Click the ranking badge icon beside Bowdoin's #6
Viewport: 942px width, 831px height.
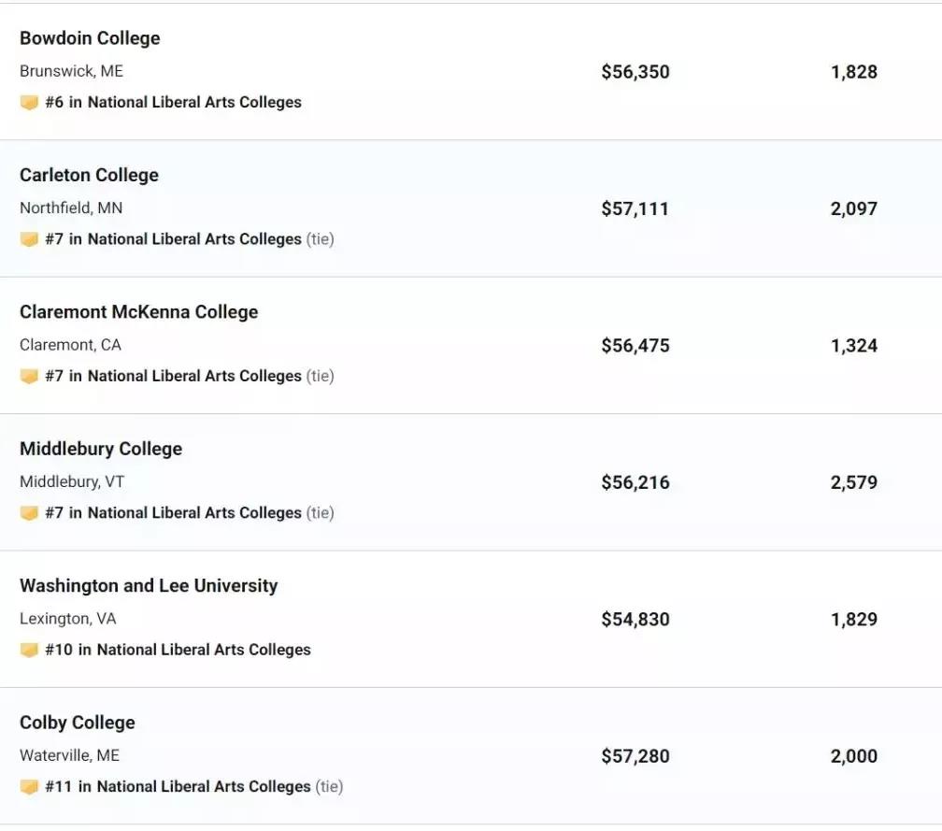point(29,103)
